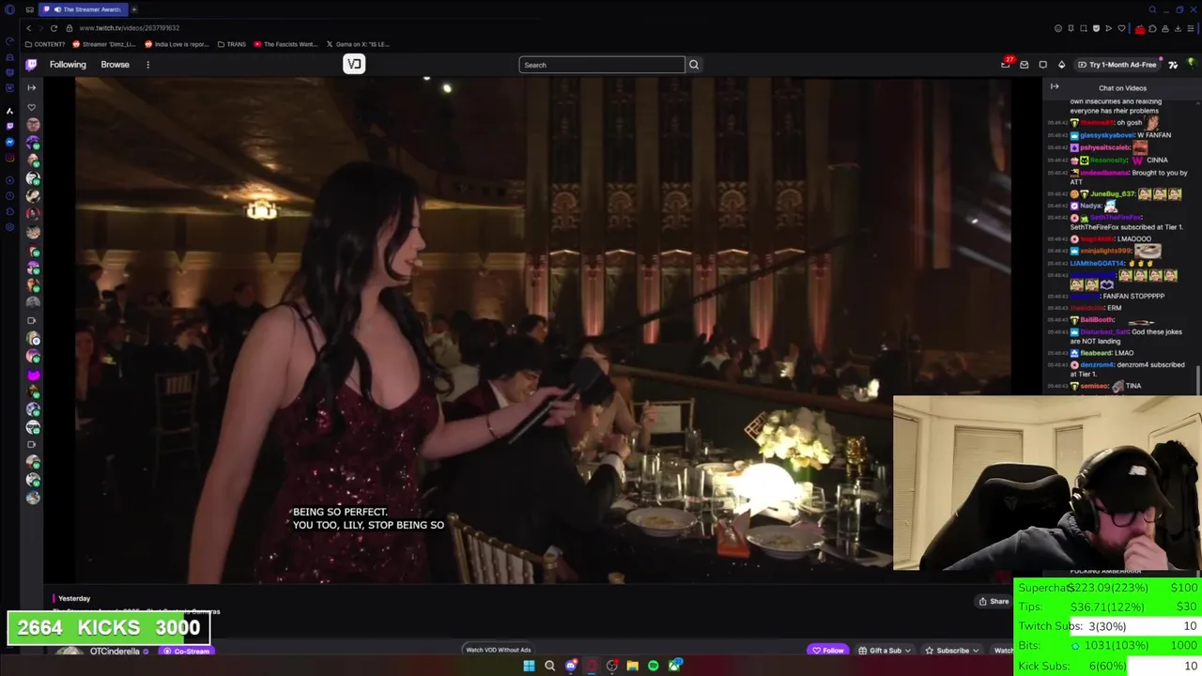Click the heart bookmark icon in browser toolbar
Image resolution: width=1202 pixels, height=676 pixels.
point(1121,28)
